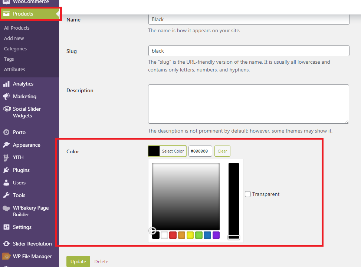This screenshot has height=267, width=361.
Task: Click the Select Color button
Action: pyautogui.click(x=167, y=151)
